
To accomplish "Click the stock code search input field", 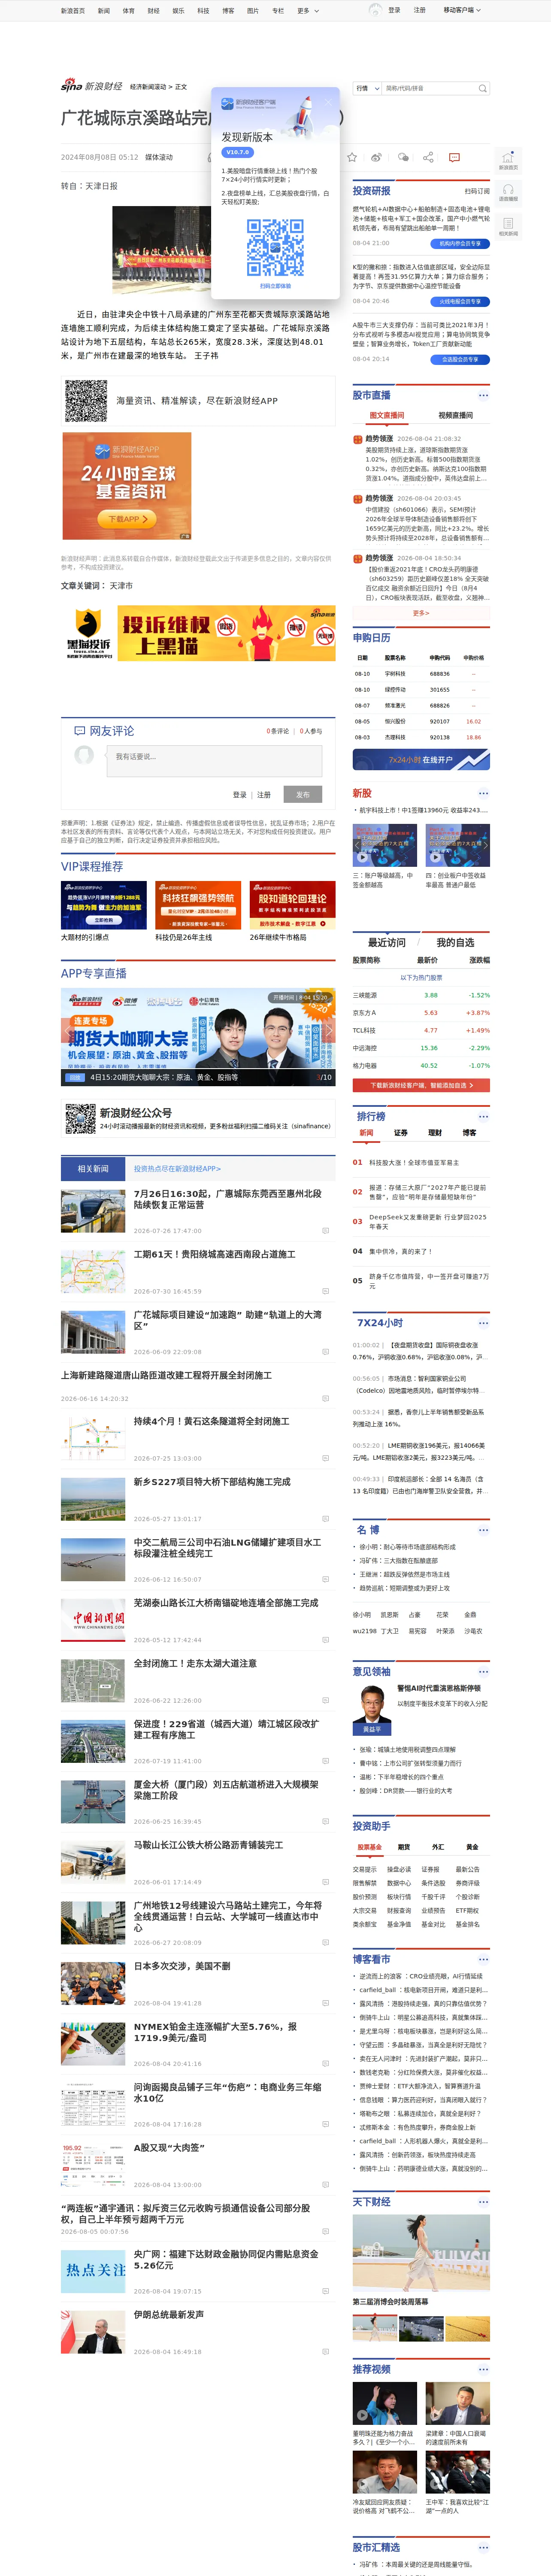I will click(430, 88).
